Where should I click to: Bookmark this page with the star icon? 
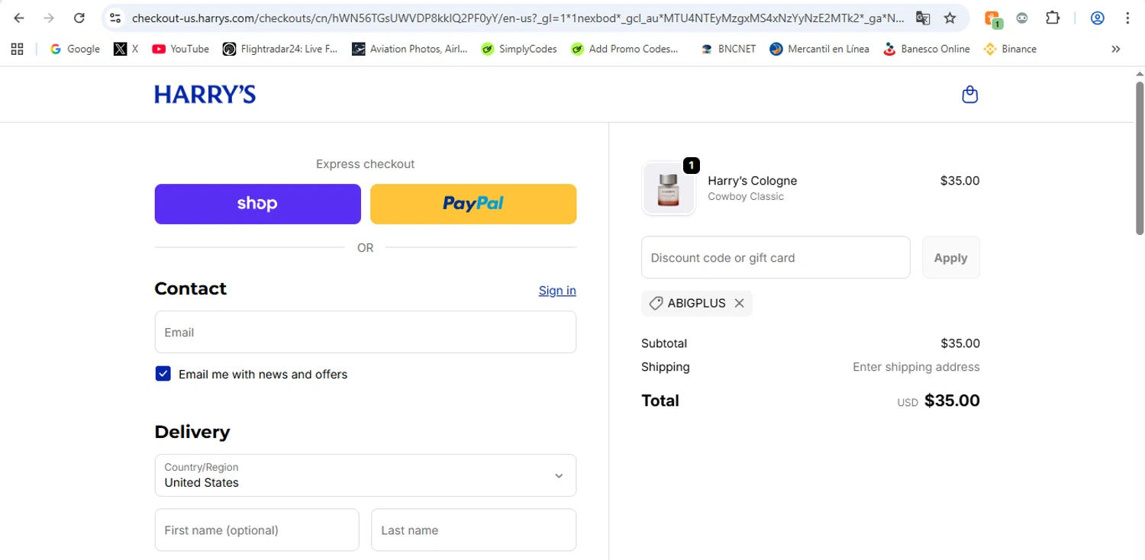950,18
